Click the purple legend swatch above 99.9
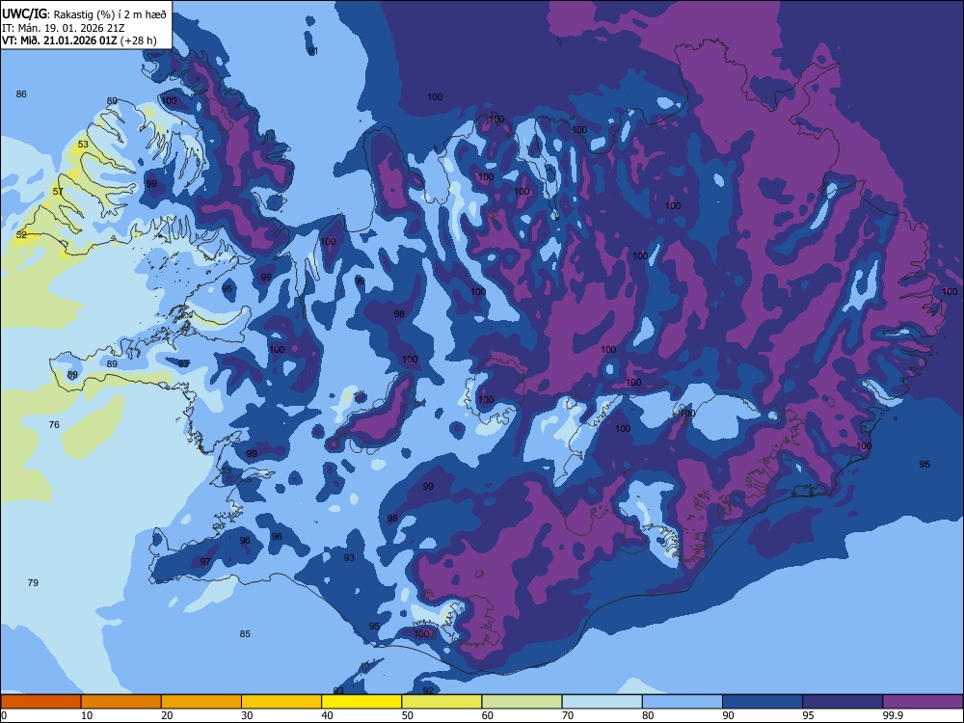The width and height of the screenshot is (964, 723). point(923,702)
